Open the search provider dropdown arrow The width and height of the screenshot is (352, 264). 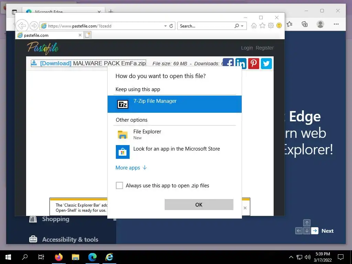pyautogui.click(x=242, y=26)
